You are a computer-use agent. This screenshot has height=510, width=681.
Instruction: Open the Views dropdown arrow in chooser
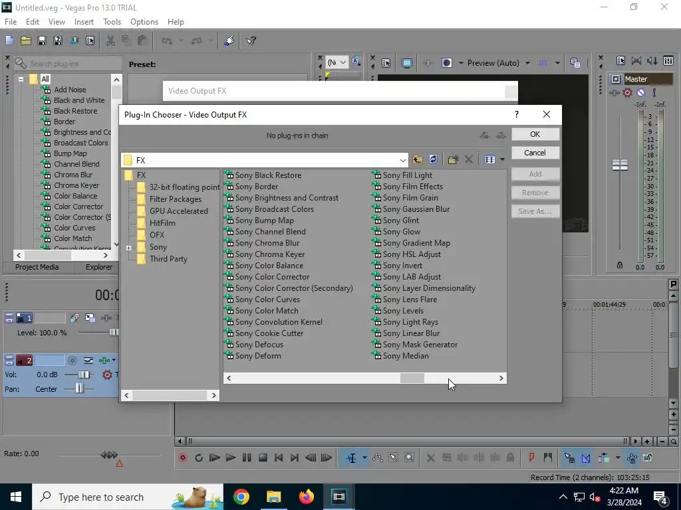pos(503,159)
